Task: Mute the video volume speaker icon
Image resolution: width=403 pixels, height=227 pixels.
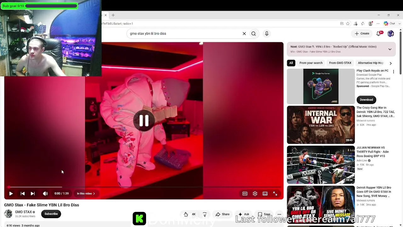Action: click(45, 194)
